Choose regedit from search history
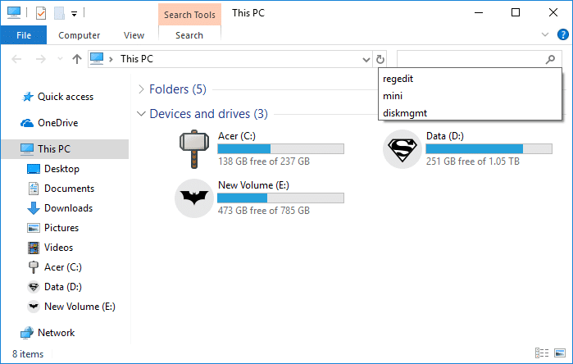 pos(470,79)
